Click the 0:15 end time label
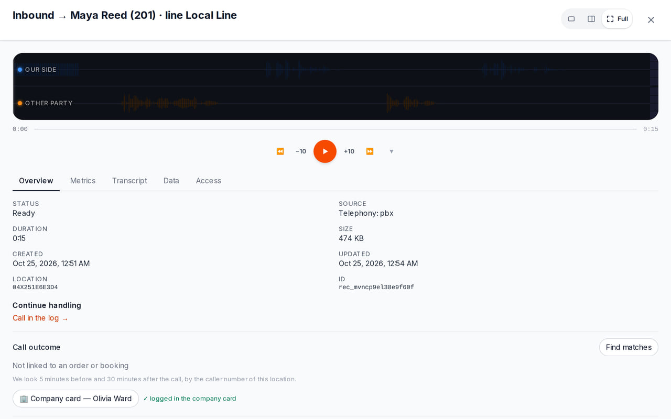This screenshot has width=671, height=419. pos(651,129)
